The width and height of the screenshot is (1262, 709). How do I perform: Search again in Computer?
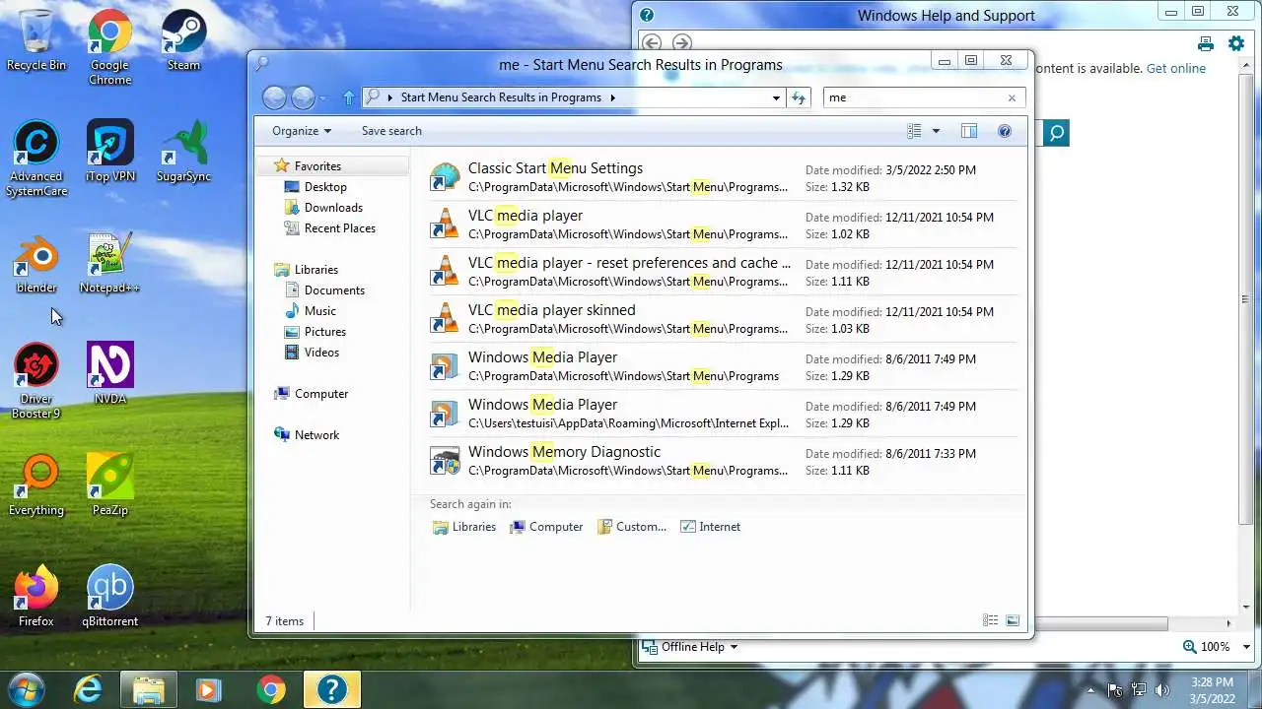click(546, 527)
